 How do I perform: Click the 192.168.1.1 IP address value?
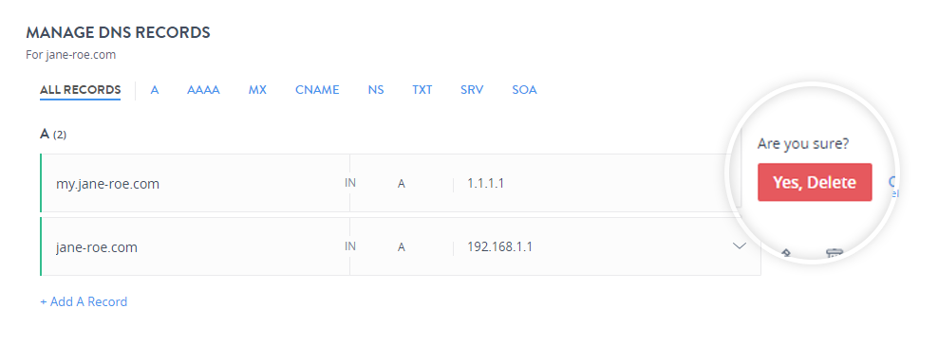coord(499,246)
